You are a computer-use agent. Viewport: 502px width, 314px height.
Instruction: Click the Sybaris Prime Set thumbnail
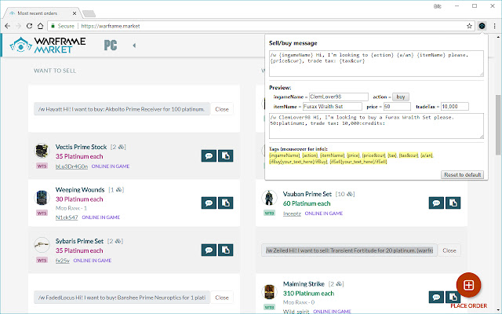tap(42, 245)
